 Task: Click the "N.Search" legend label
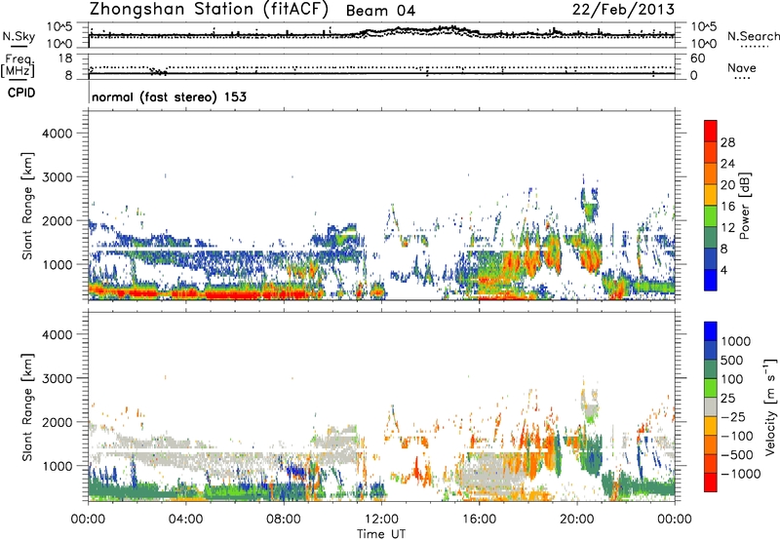[x=753, y=36]
